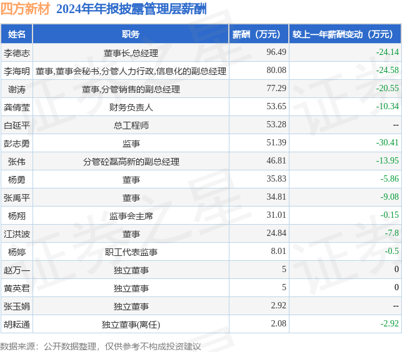Click 张玉娟's salary value 2.92
The image size is (402, 352).
click(278, 306)
